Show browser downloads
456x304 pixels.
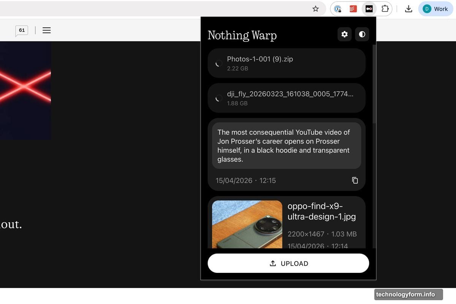(408, 9)
